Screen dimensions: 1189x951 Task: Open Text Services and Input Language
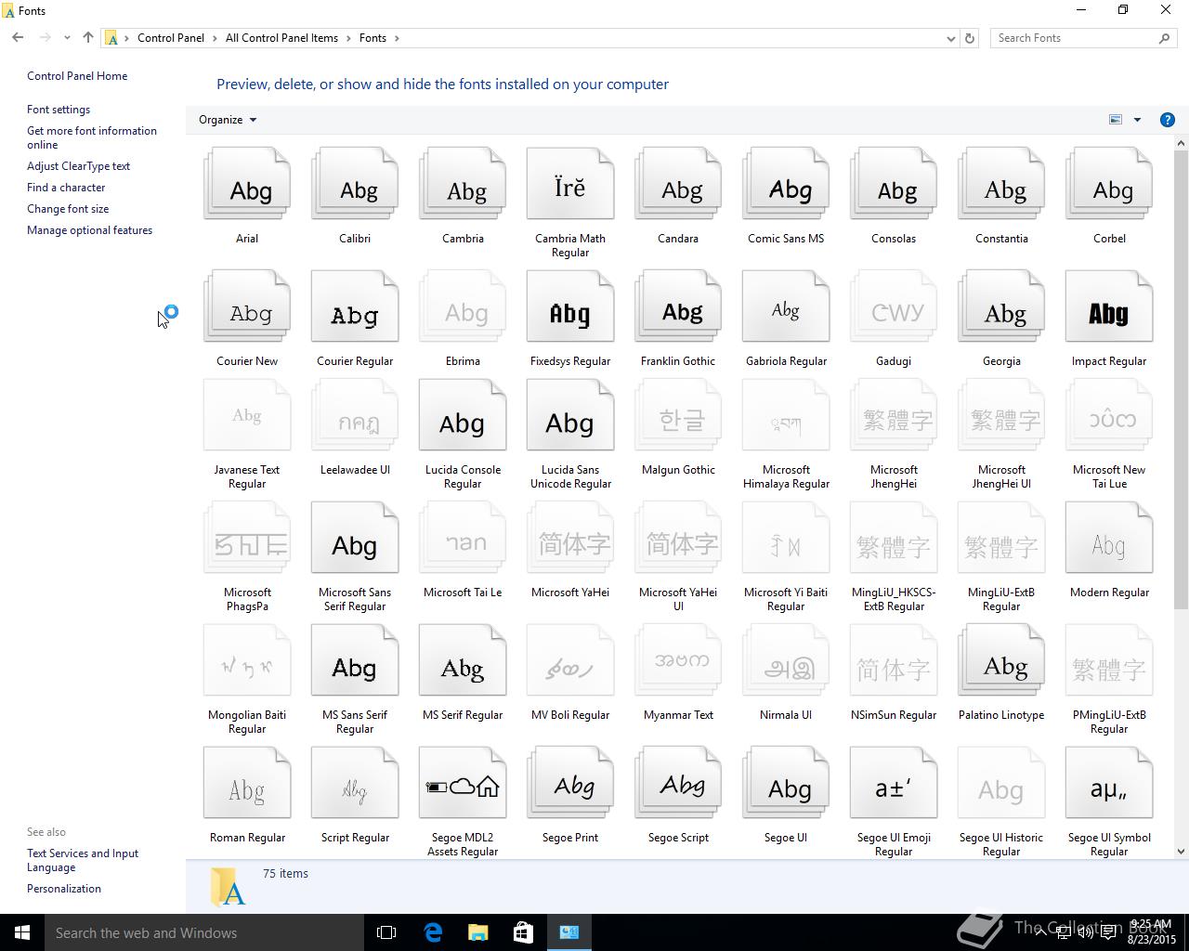[x=83, y=860]
